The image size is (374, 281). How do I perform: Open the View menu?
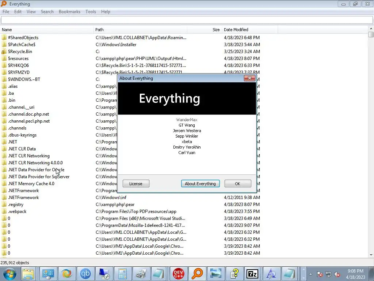click(x=31, y=12)
